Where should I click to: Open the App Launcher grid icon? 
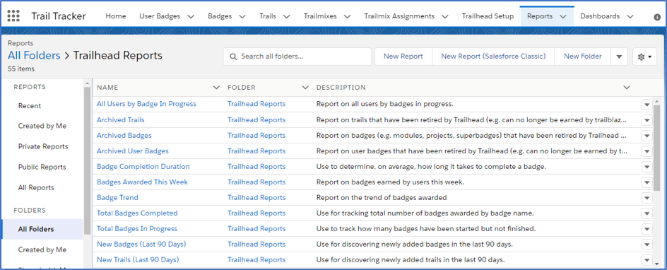click(x=13, y=16)
